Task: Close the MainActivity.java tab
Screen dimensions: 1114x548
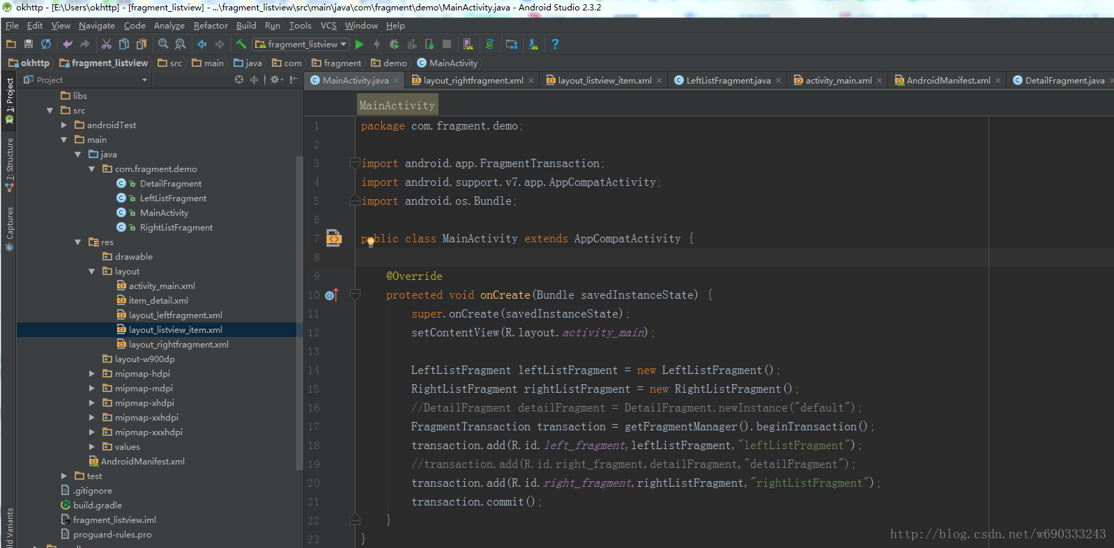Action: pos(396,81)
